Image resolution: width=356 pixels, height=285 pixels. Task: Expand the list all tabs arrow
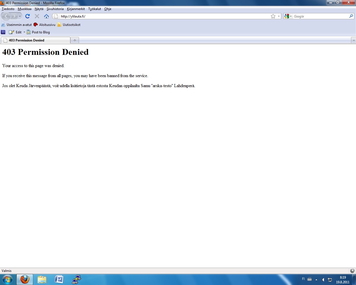[x=353, y=40]
